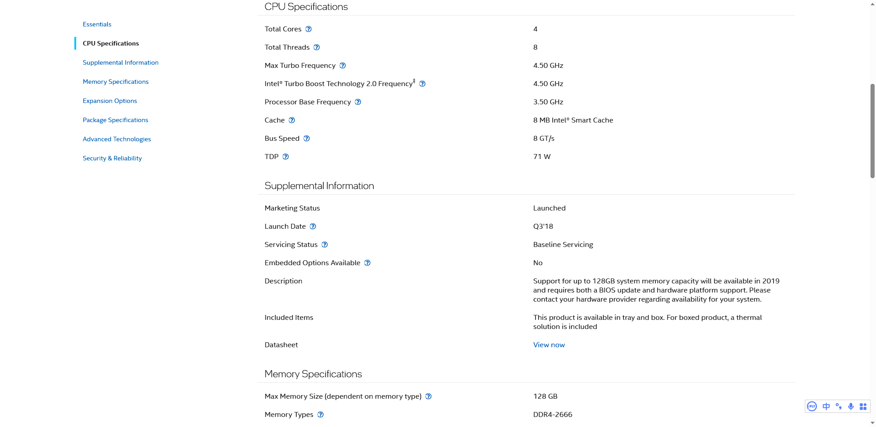The image size is (876, 427).
Task: Click the help icon beside Memory Types
Action: coord(320,415)
